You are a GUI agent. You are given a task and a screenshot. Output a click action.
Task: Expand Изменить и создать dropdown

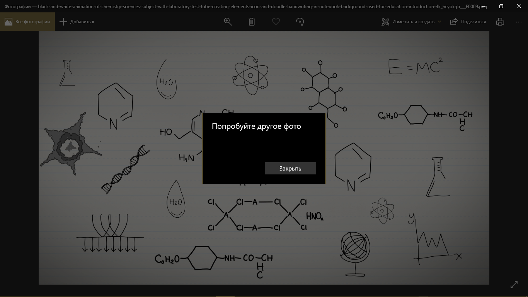pyautogui.click(x=411, y=22)
